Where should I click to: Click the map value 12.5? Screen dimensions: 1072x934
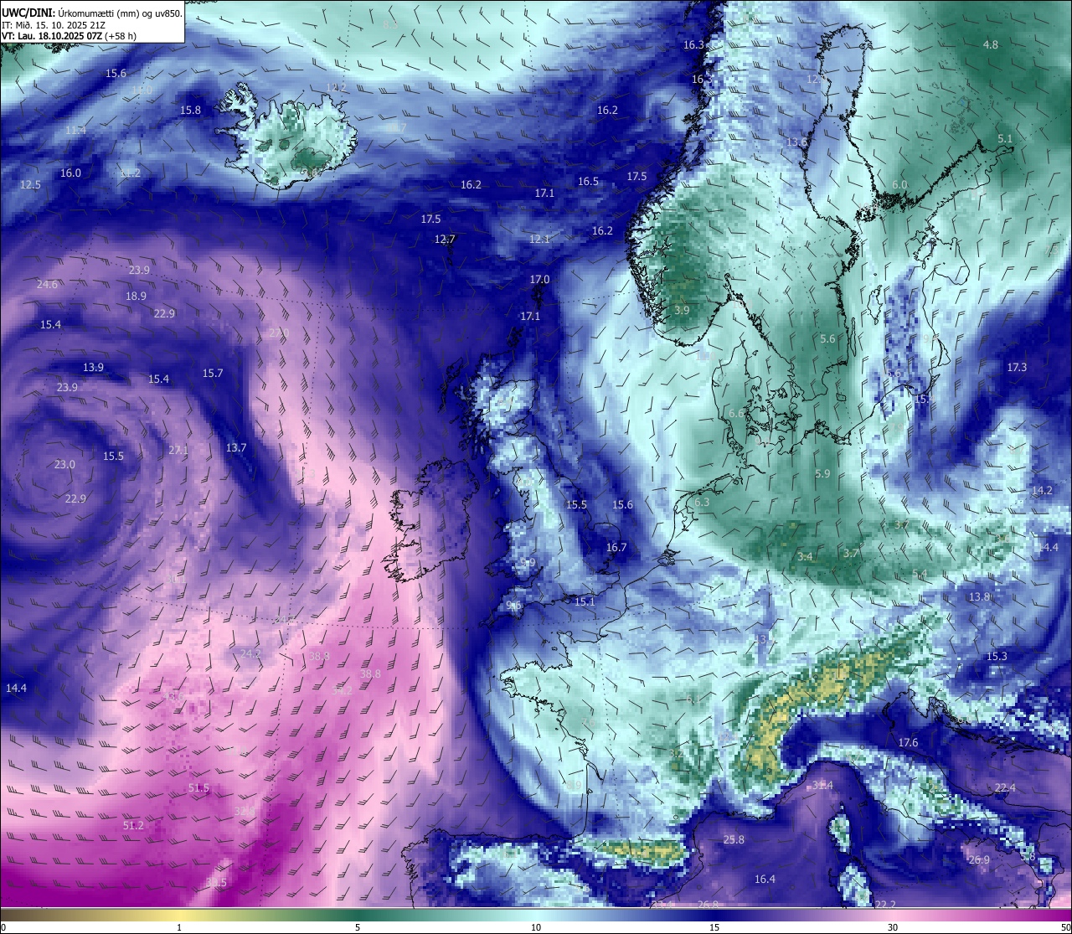pos(30,185)
